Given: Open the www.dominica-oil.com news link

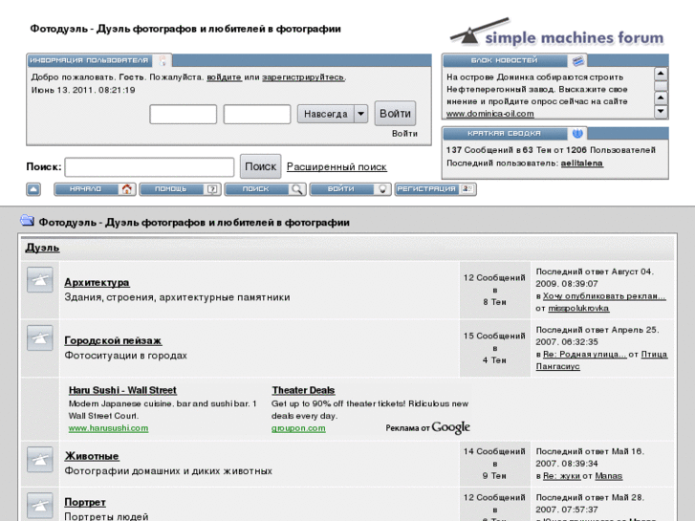Looking at the screenshot, I should tap(489, 114).
